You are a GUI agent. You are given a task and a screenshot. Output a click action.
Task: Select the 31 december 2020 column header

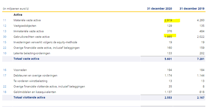tap(159, 9)
